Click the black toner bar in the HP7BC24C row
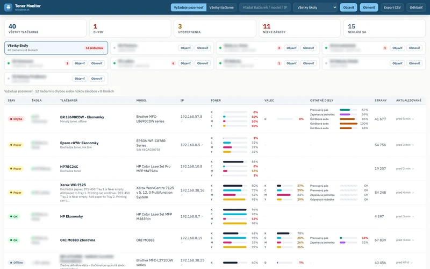 233,162
